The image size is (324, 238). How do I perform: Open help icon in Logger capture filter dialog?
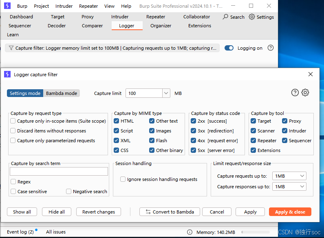pos(295,93)
